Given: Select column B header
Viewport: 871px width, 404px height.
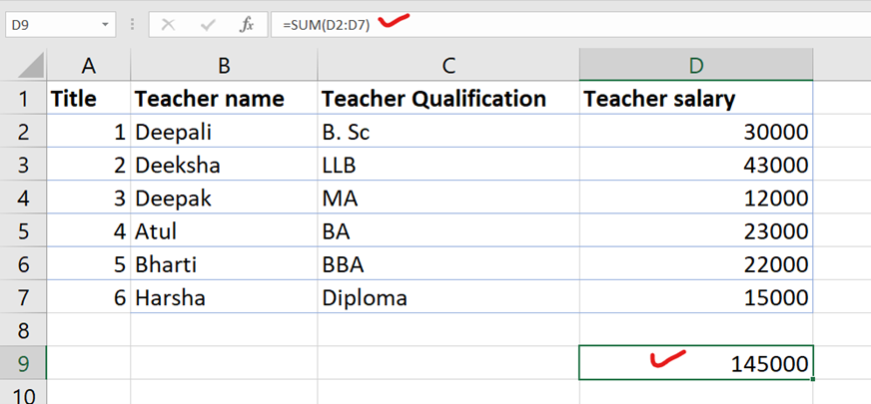Looking at the screenshot, I should click(x=224, y=66).
